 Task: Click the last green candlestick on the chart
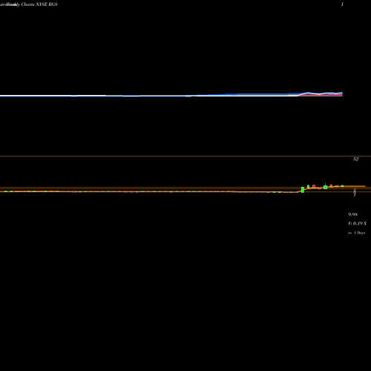343,185
